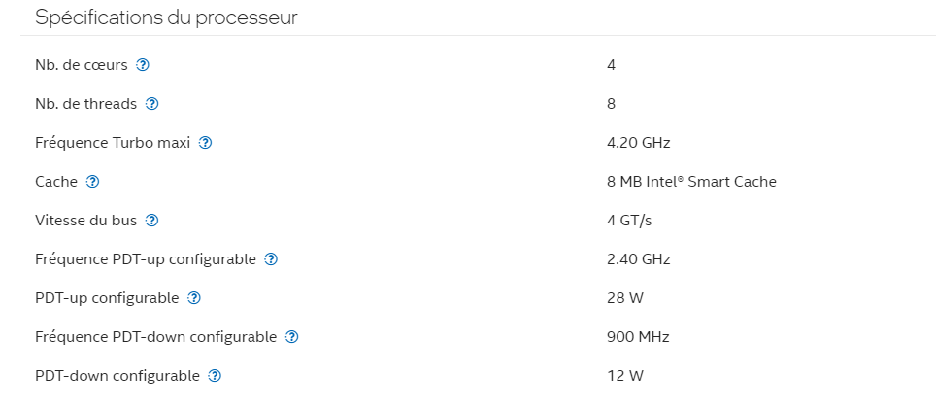The image size is (936, 411).
Task: Click the 4.20 GHz value
Action: [x=638, y=143]
